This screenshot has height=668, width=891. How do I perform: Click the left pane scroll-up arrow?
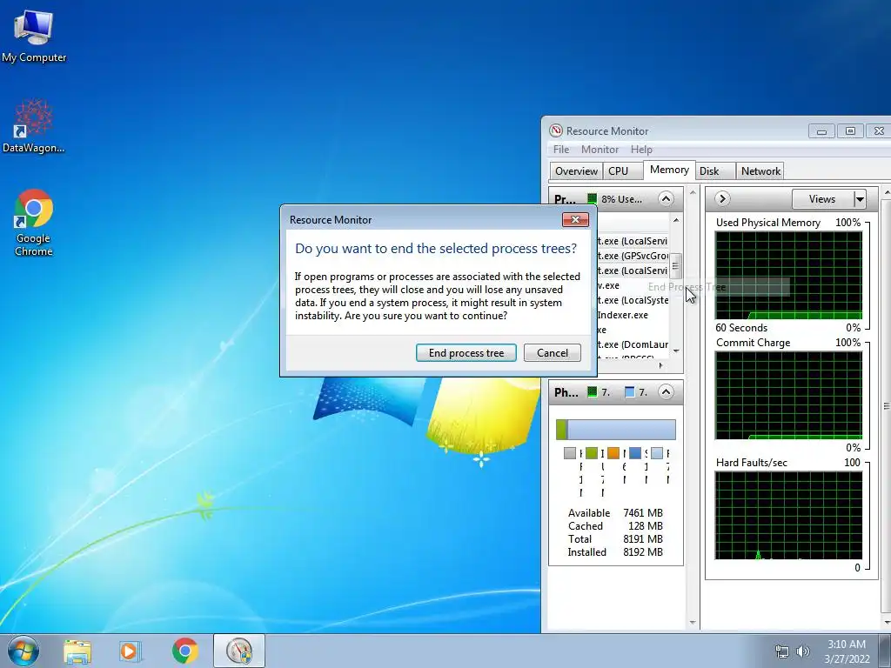(x=693, y=193)
